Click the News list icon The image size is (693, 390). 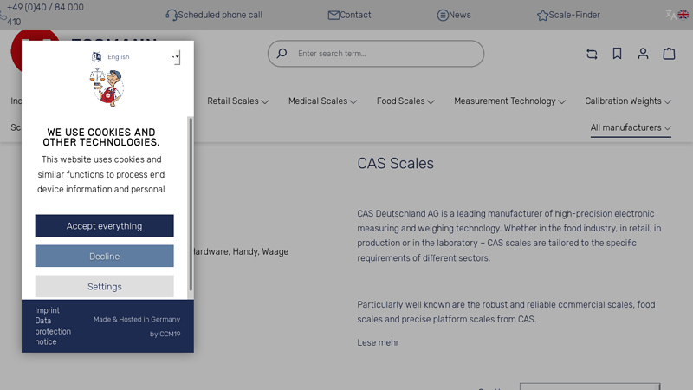pos(443,15)
